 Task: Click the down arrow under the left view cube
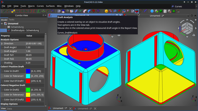(112, 37)
